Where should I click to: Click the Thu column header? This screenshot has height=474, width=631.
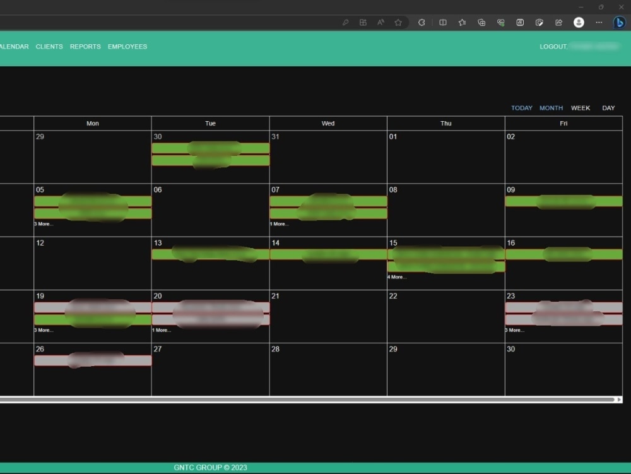coord(446,124)
